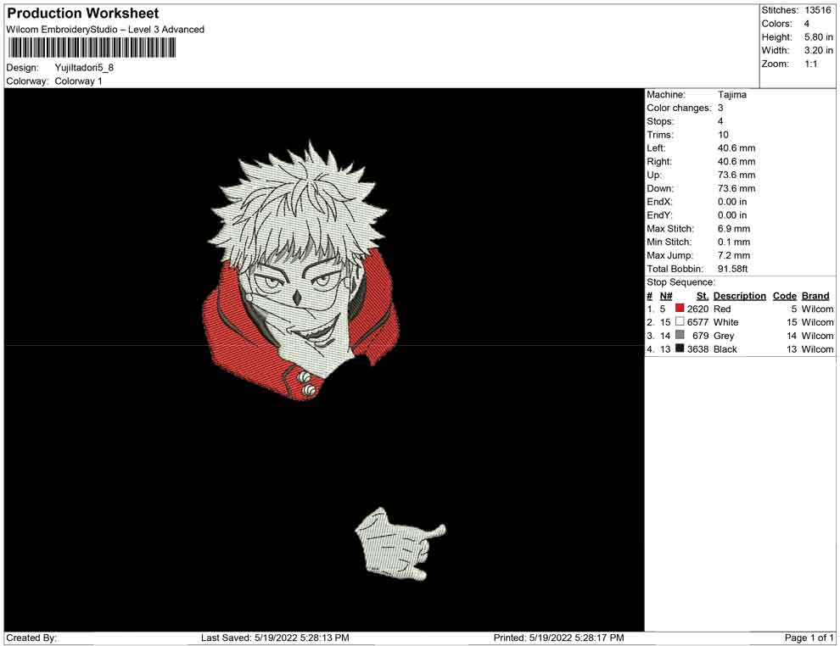Click the Total Bobbin value '91.58ft'
The height and width of the screenshot is (646, 840).
click(732, 269)
